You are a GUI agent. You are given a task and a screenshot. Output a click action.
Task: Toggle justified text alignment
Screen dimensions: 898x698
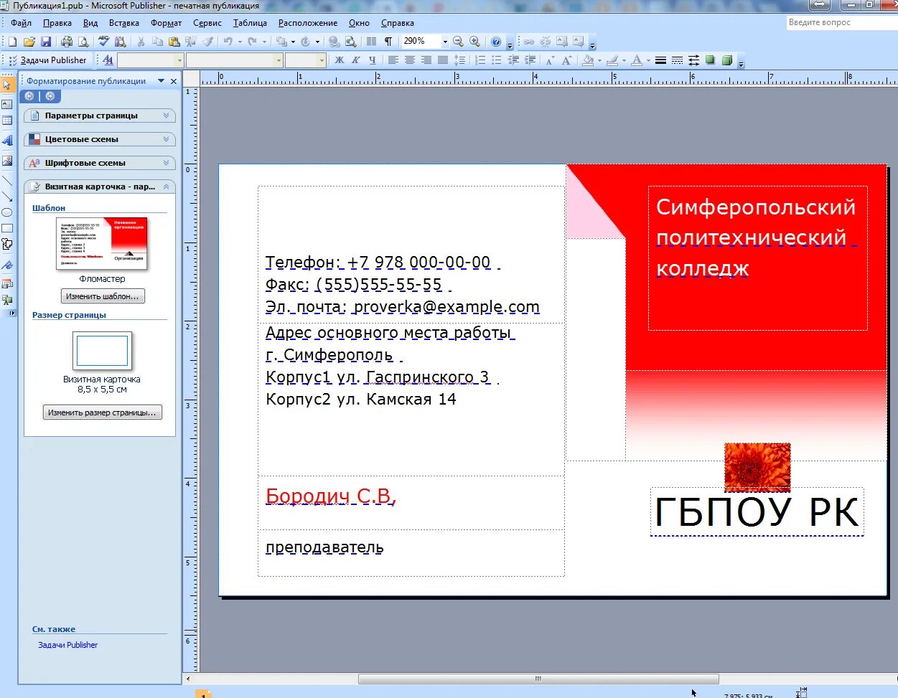click(443, 60)
